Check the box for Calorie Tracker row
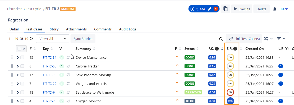This screenshot has width=294, height=105. [x=22, y=66]
